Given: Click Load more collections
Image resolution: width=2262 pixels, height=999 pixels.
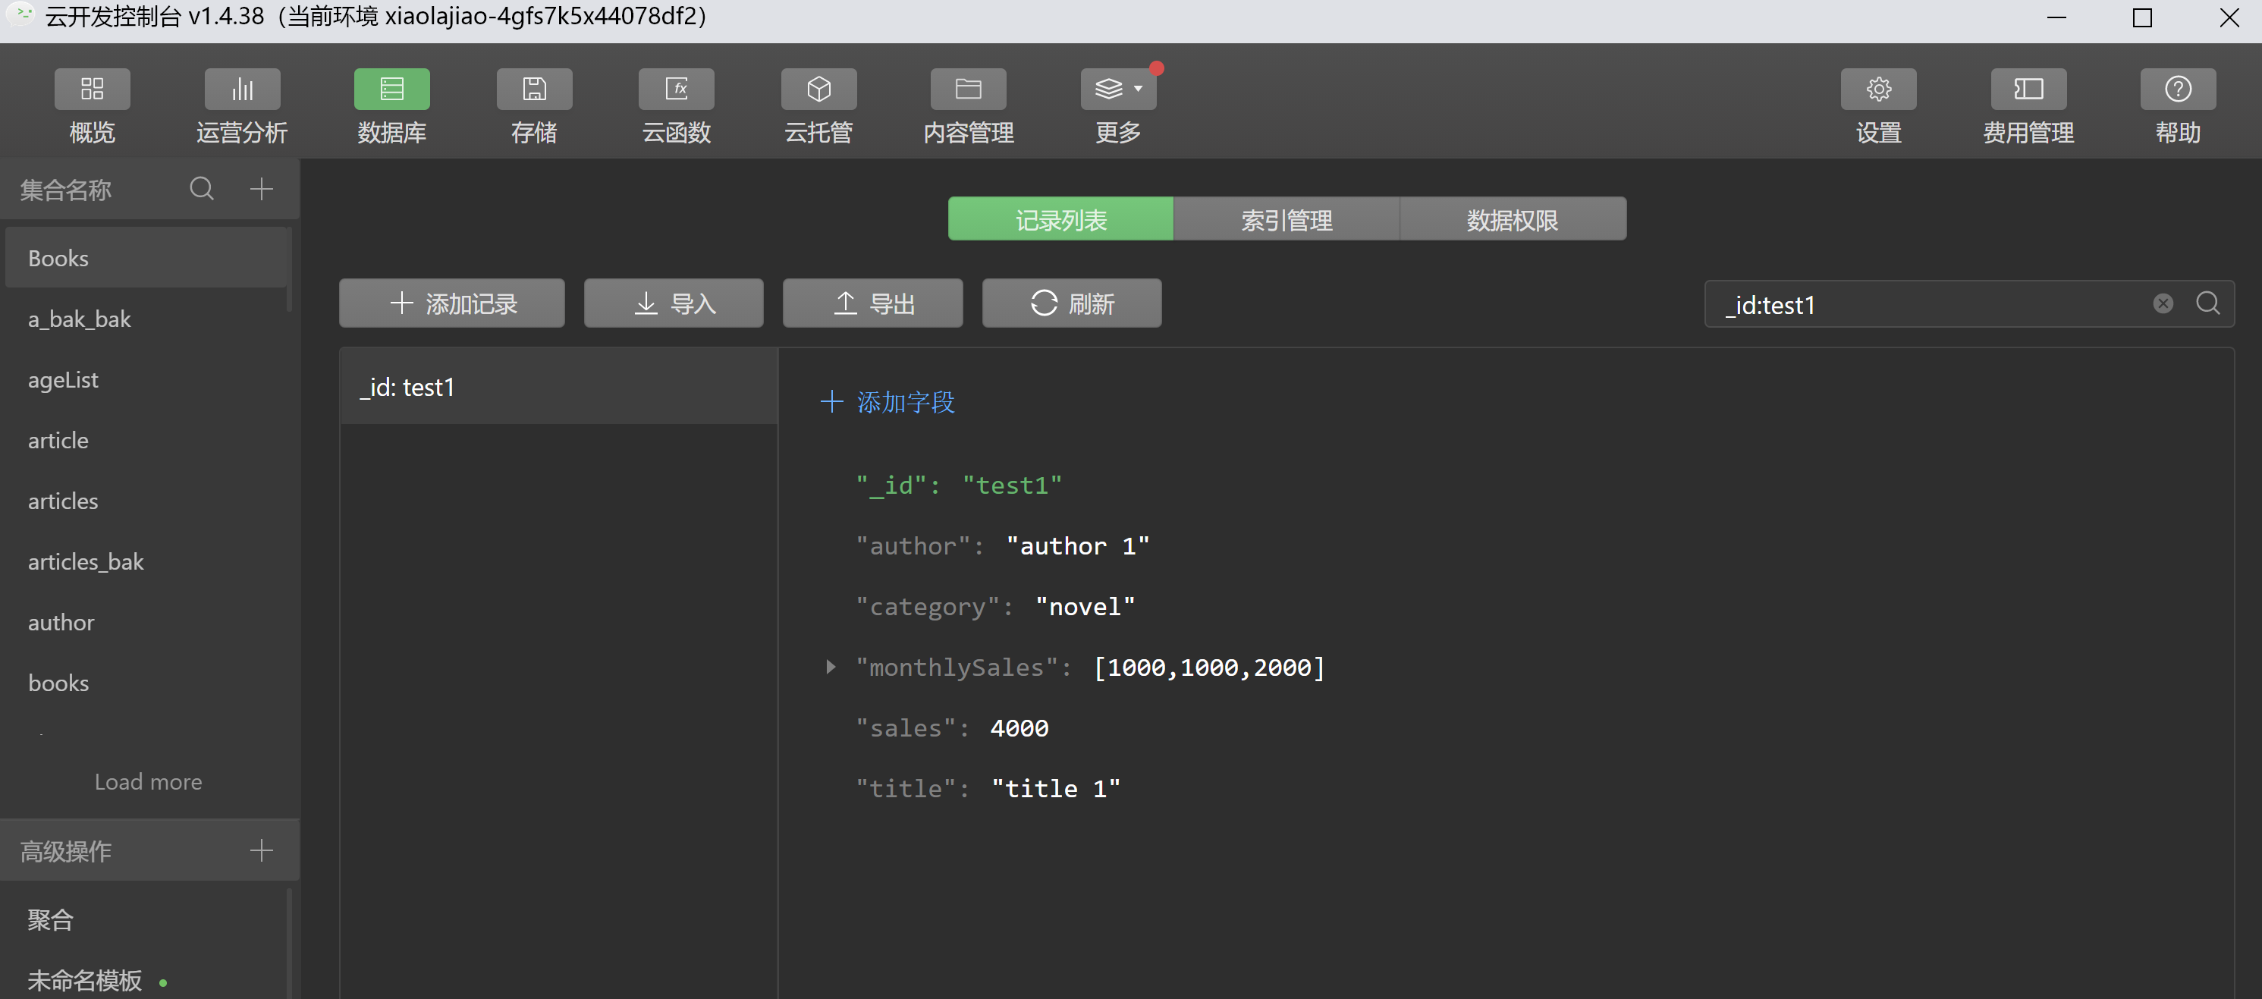Looking at the screenshot, I should pos(149,781).
